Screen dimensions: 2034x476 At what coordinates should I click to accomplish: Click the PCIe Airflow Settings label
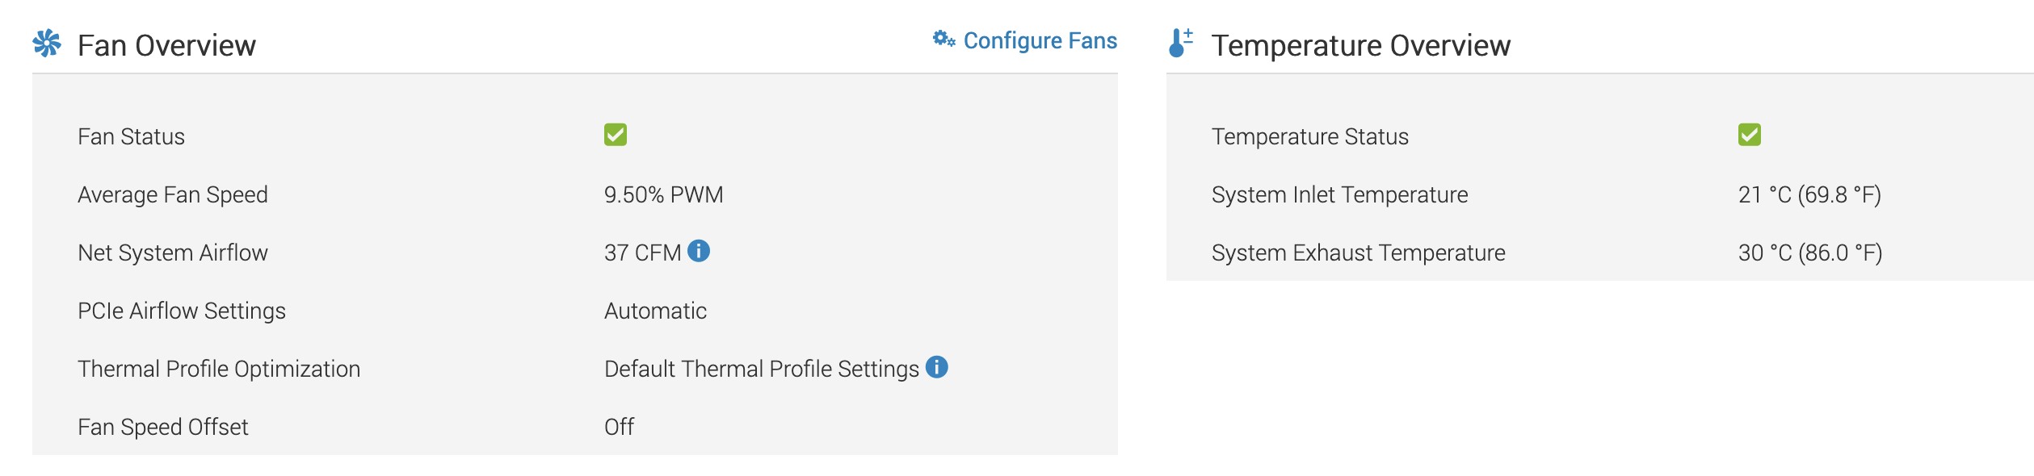(x=182, y=311)
